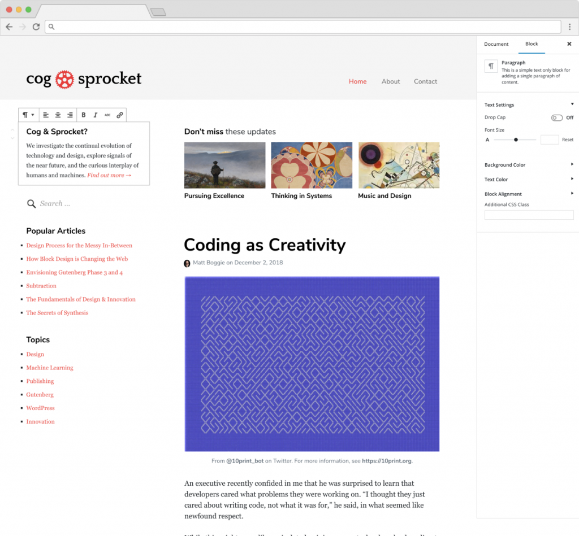Switch to the Document tab
Viewport: 579px width, 536px height.
(x=496, y=44)
